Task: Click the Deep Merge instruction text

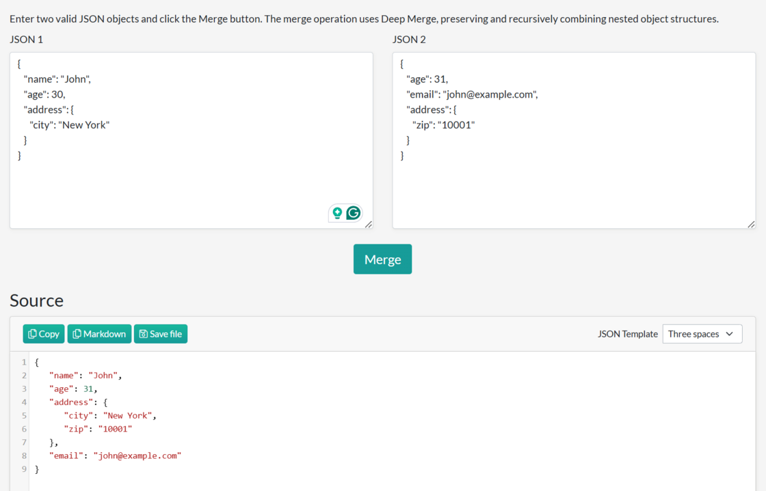Action: [x=364, y=19]
